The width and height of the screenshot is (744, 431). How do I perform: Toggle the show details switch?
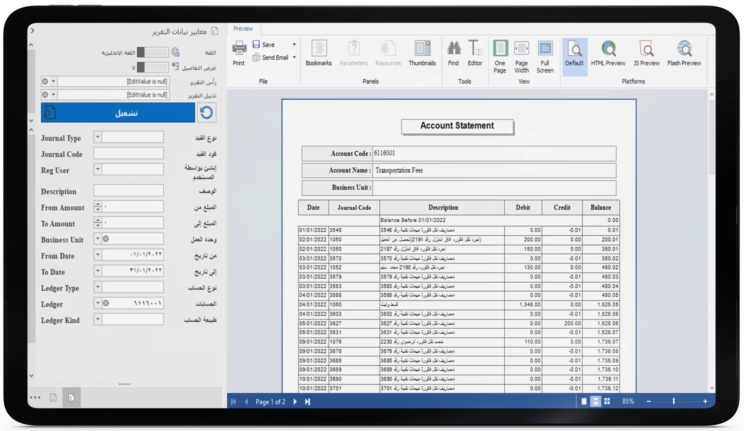coord(153,67)
